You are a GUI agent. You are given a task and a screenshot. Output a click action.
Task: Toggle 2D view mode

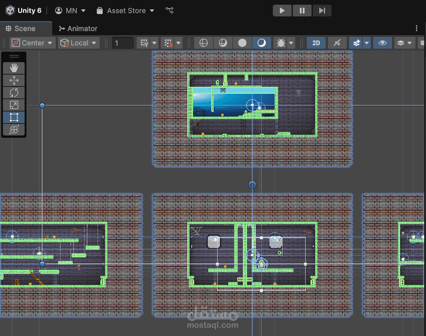(x=316, y=43)
